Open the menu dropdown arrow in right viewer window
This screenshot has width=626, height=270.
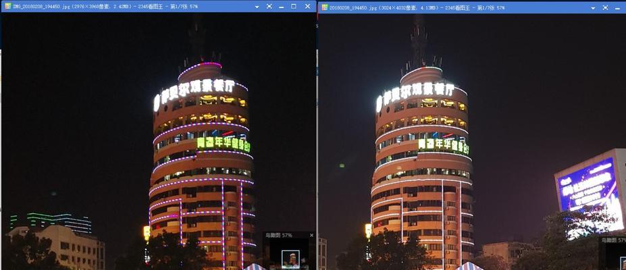click(594, 8)
